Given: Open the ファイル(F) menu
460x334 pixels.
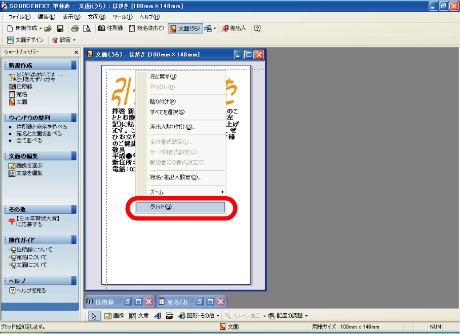Looking at the screenshot, I should pyautogui.click(x=19, y=17).
